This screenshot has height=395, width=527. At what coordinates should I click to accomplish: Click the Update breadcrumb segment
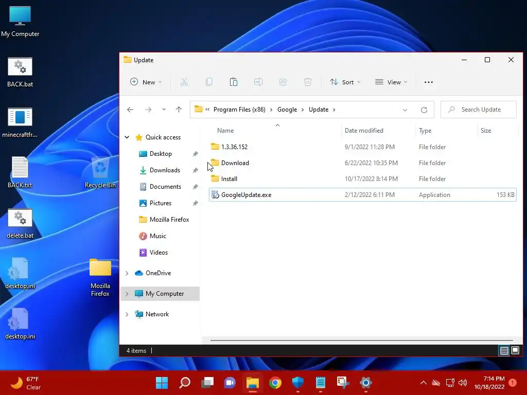click(319, 110)
